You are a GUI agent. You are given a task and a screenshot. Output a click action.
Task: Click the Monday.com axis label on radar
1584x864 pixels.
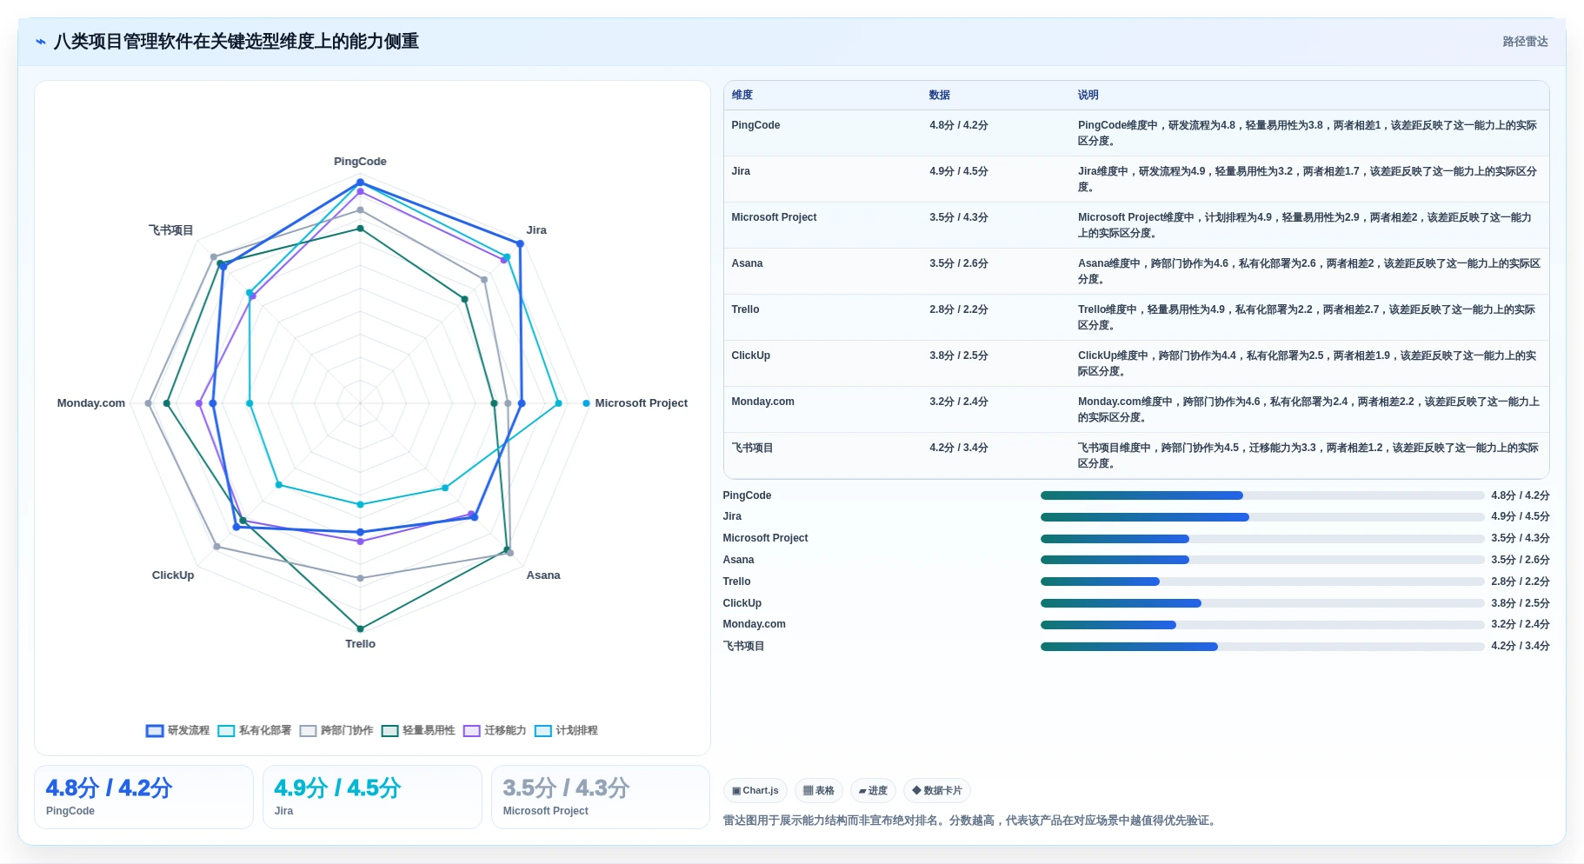tap(91, 403)
